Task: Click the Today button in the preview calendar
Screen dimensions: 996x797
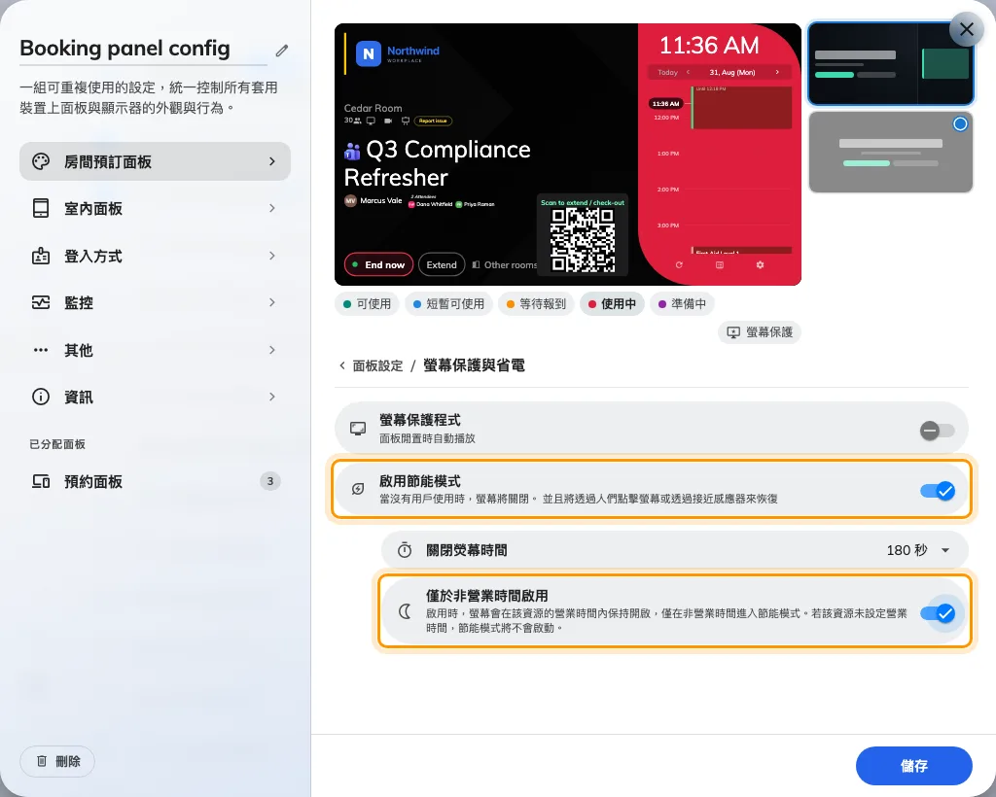Action: tap(667, 72)
